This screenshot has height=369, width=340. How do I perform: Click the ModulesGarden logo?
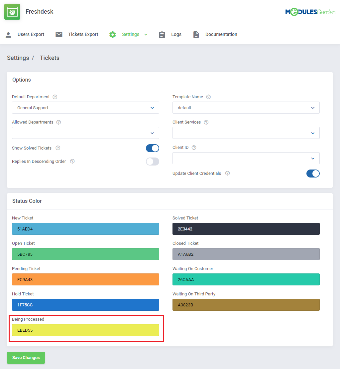[x=310, y=12]
